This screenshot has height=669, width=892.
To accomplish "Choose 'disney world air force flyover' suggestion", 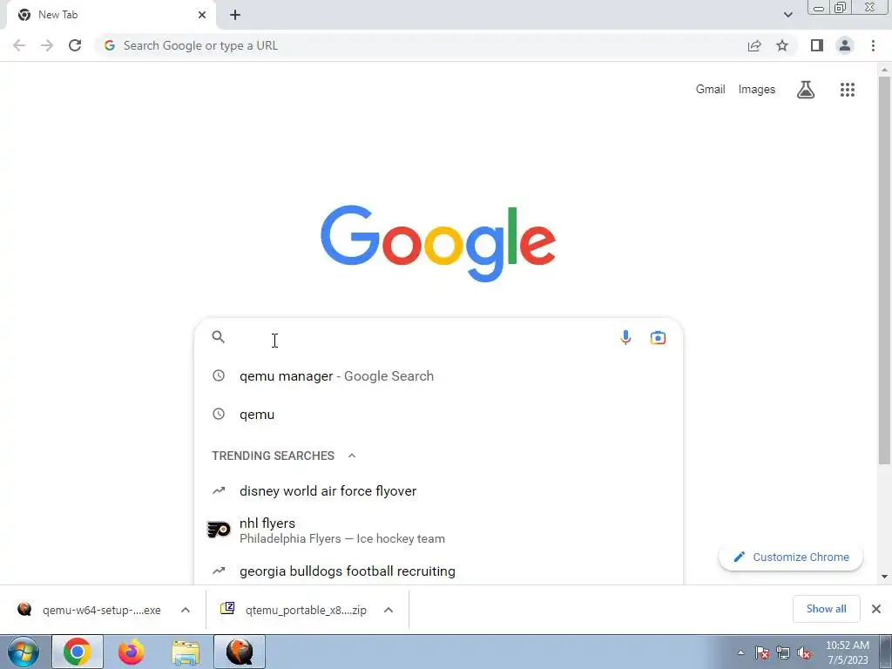I will (438, 491).
